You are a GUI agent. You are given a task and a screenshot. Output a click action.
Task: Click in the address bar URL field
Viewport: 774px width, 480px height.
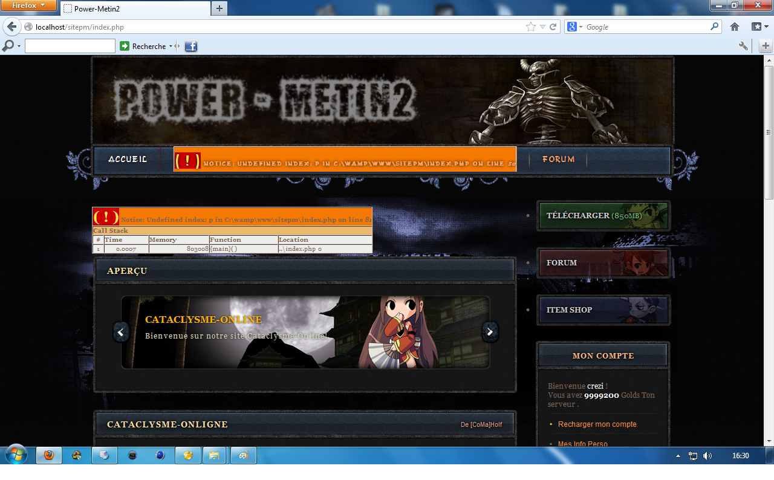point(278,27)
